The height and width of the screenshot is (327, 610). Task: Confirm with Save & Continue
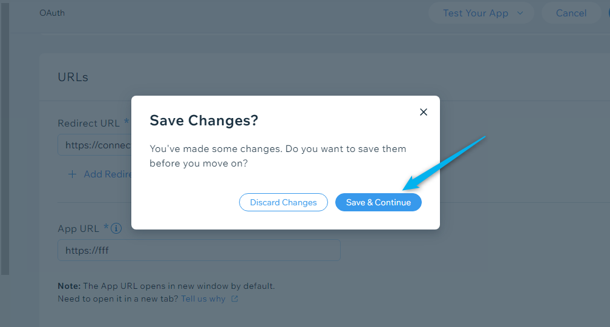tap(378, 202)
